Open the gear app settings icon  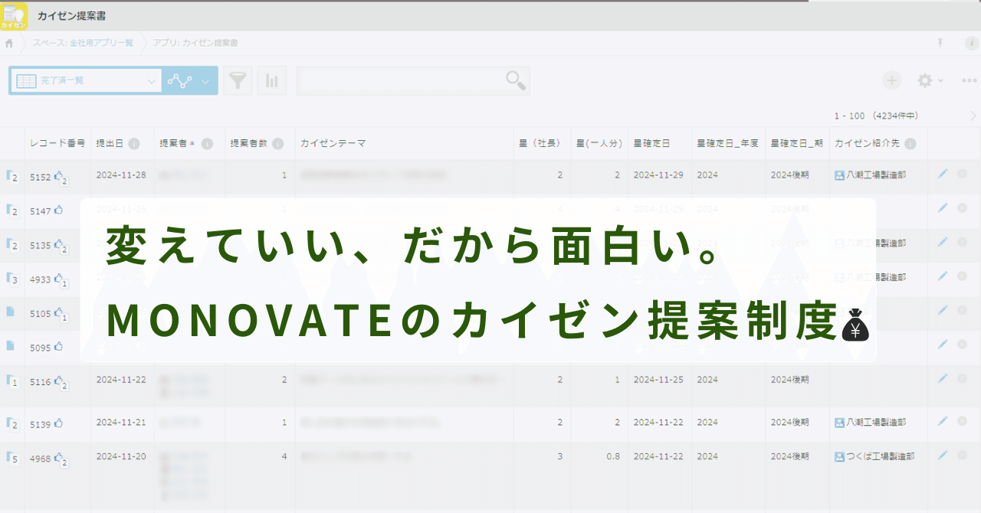[924, 80]
